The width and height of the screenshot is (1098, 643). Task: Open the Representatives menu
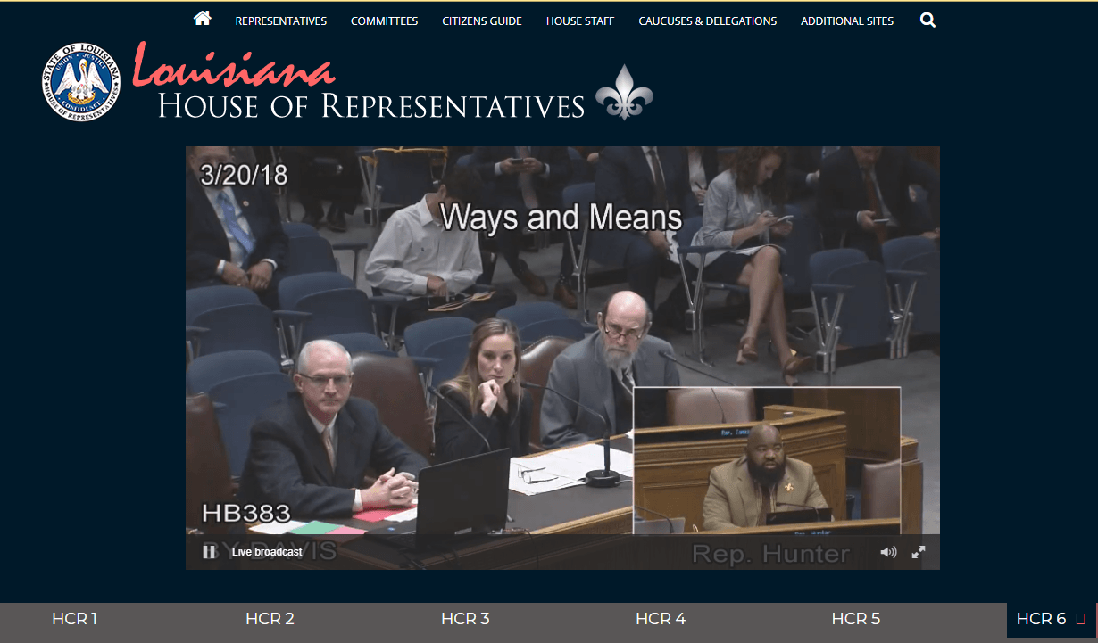click(x=281, y=21)
